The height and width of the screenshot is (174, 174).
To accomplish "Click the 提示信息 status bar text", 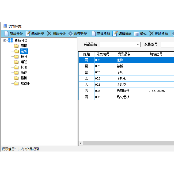I will [20, 149].
